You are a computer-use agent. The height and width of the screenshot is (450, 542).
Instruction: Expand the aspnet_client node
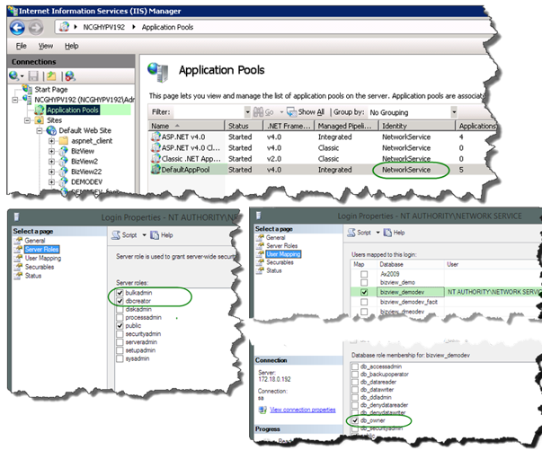point(51,141)
